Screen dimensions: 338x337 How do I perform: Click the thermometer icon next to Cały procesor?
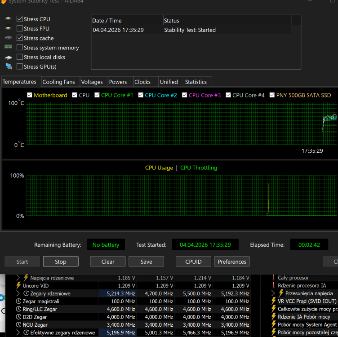click(x=273, y=278)
